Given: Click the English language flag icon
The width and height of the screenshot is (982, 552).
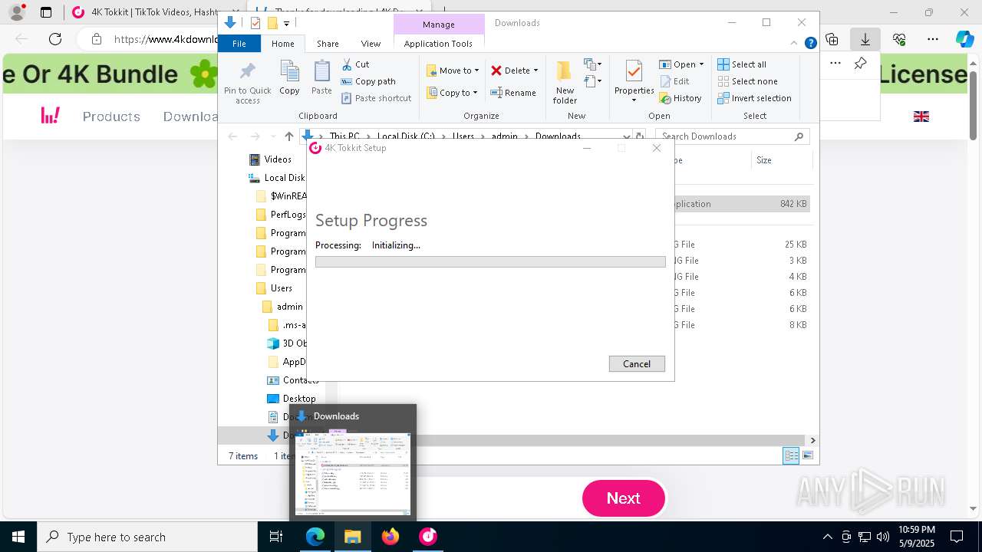Looking at the screenshot, I should (921, 117).
